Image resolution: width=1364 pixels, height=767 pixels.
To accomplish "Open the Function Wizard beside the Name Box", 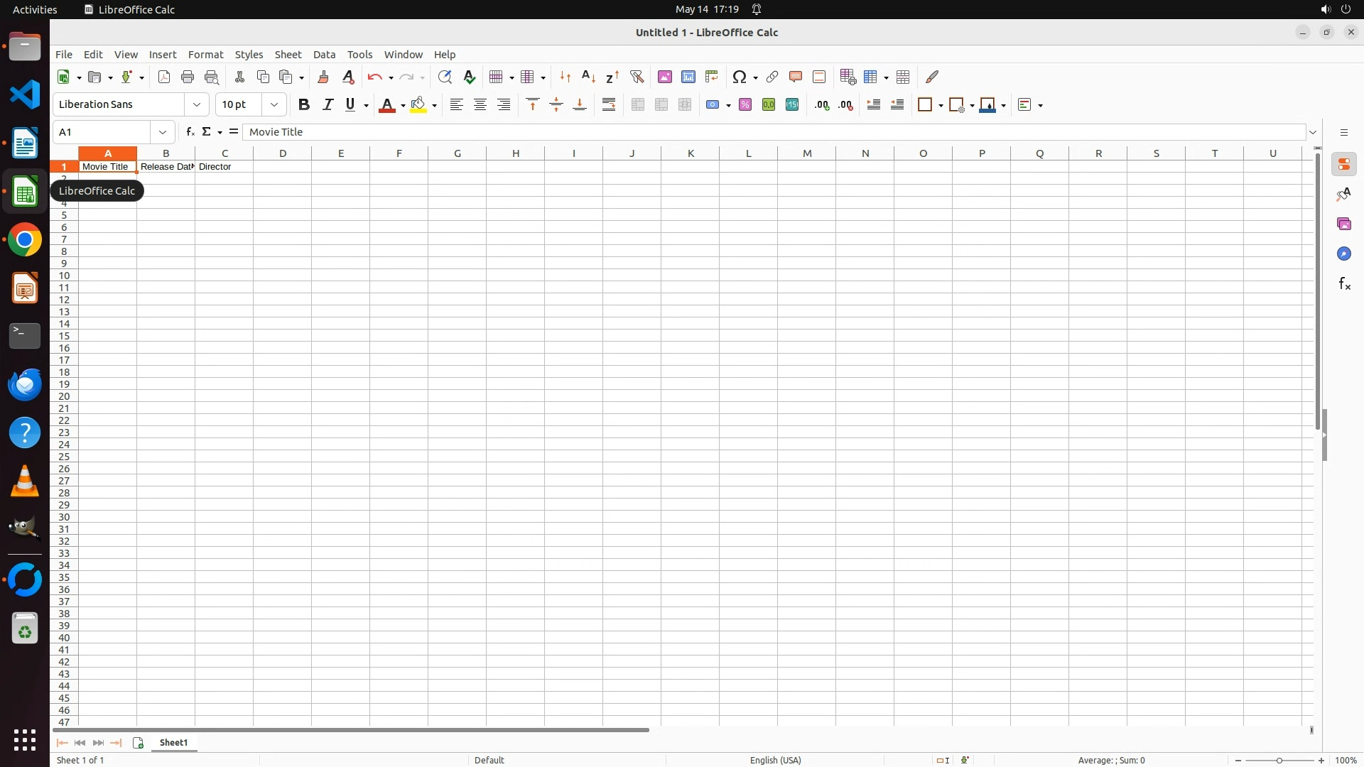I will coord(190,132).
